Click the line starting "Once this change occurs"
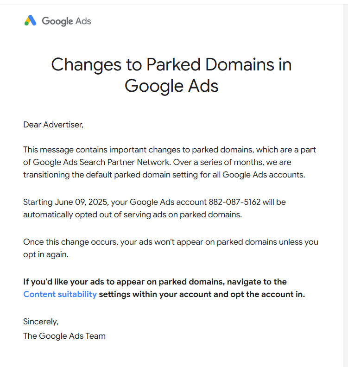The width and height of the screenshot is (348, 367). pyautogui.click(x=171, y=242)
